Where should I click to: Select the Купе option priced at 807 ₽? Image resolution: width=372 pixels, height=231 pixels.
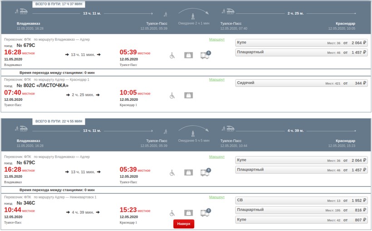pyautogui.click(x=302, y=220)
